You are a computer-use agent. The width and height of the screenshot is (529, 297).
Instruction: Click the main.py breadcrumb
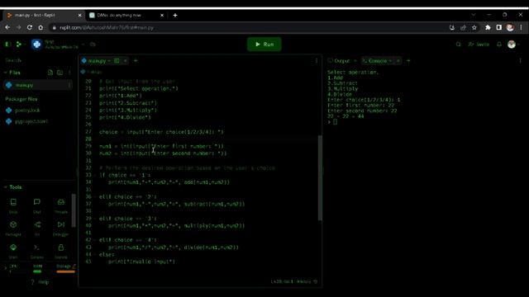pyautogui.click(x=91, y=72)
